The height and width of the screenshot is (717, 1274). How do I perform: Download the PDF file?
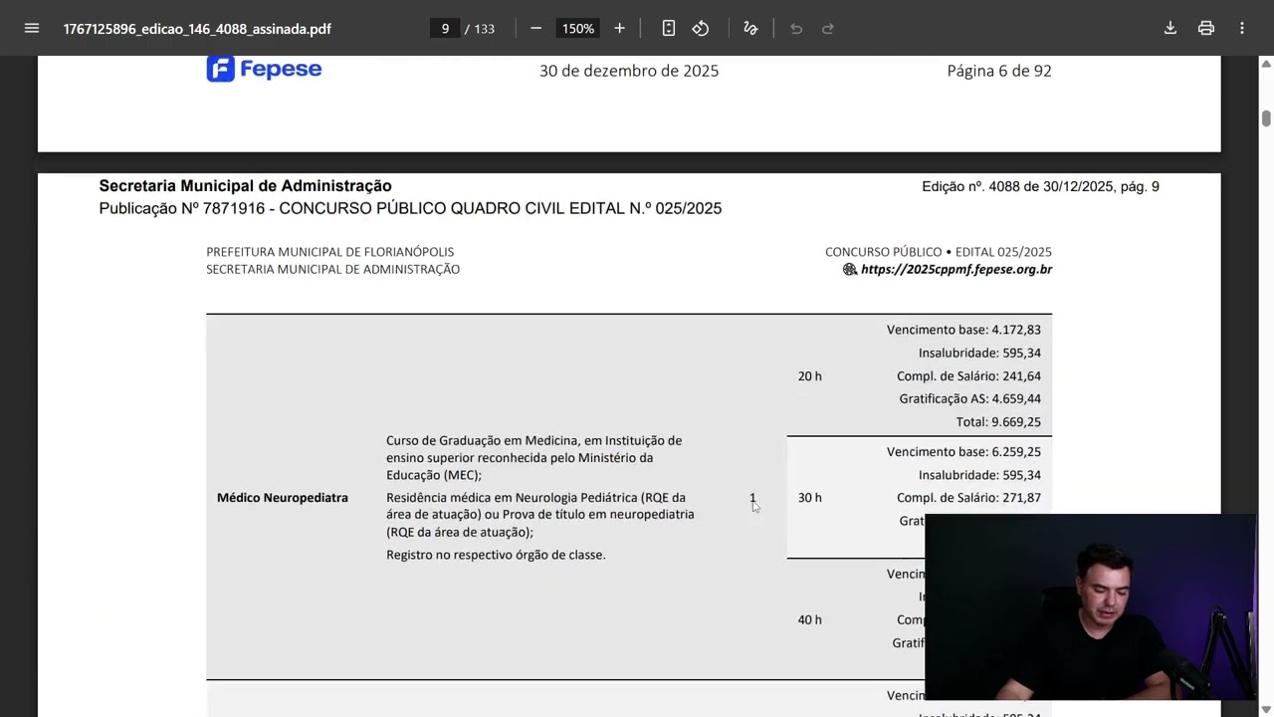[x=1170, y=28]
